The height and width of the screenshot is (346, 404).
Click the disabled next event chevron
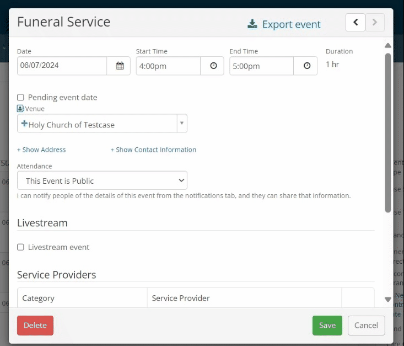point(375,23)
